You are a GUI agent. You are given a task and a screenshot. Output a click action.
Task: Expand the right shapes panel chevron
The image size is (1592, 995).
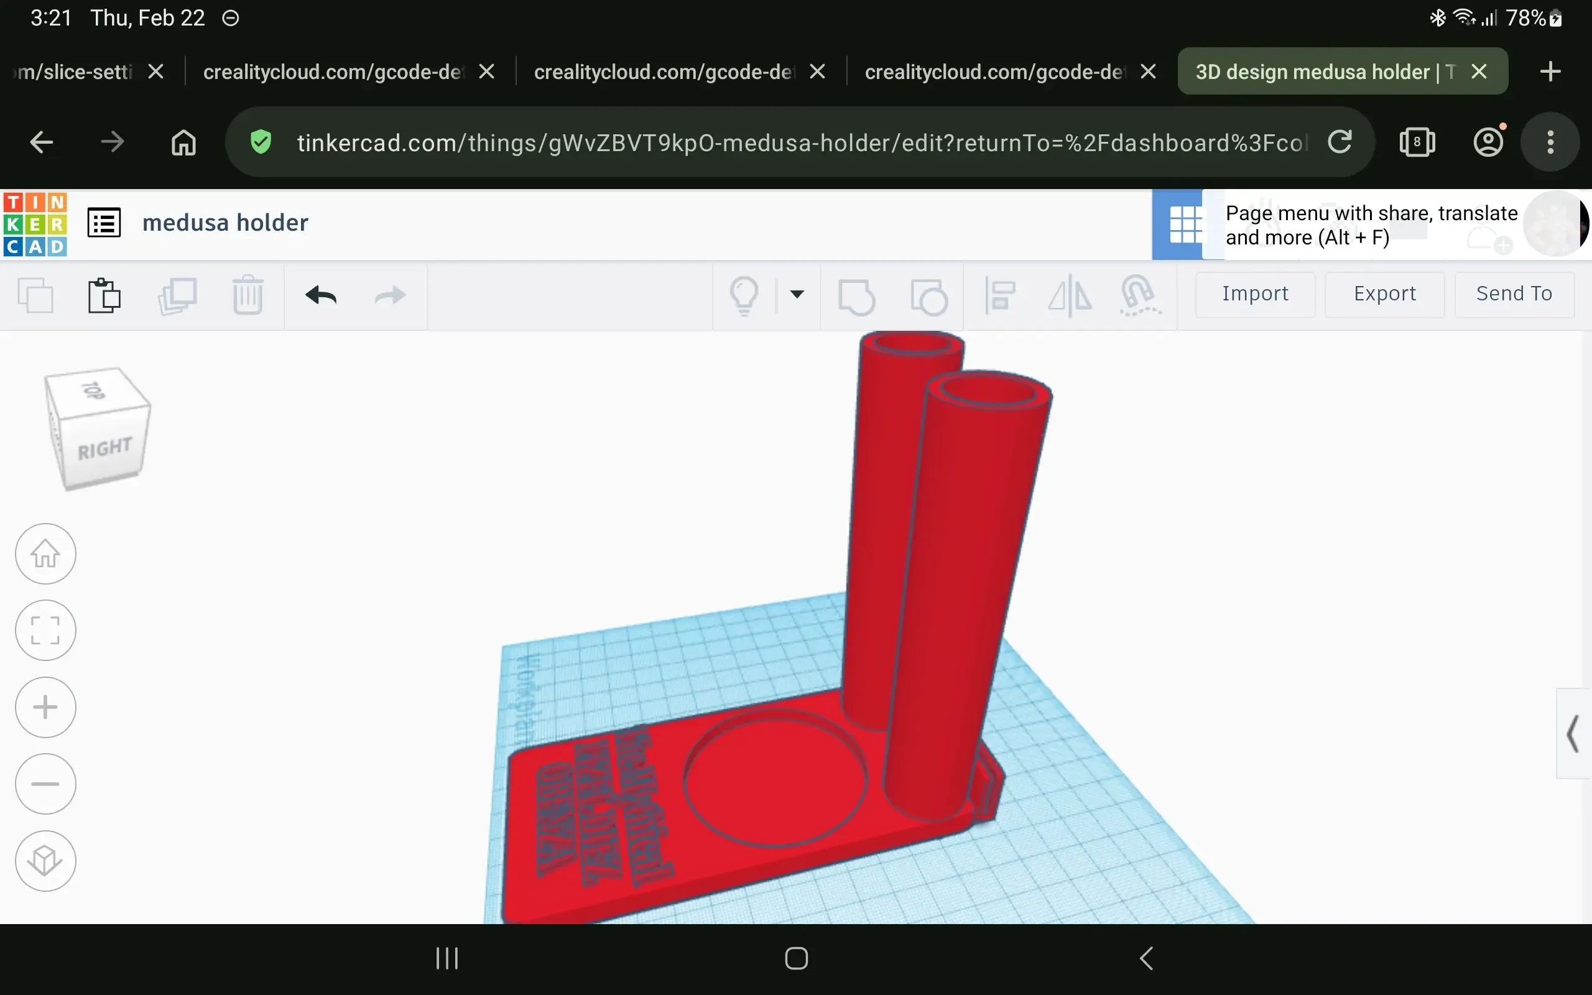(1573, 734)
